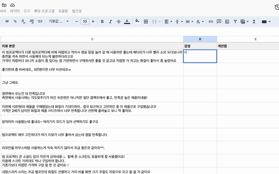The image size is (279, 174).
Task: Open the text wrapping dropdown
Action: [x=189, y=21]
